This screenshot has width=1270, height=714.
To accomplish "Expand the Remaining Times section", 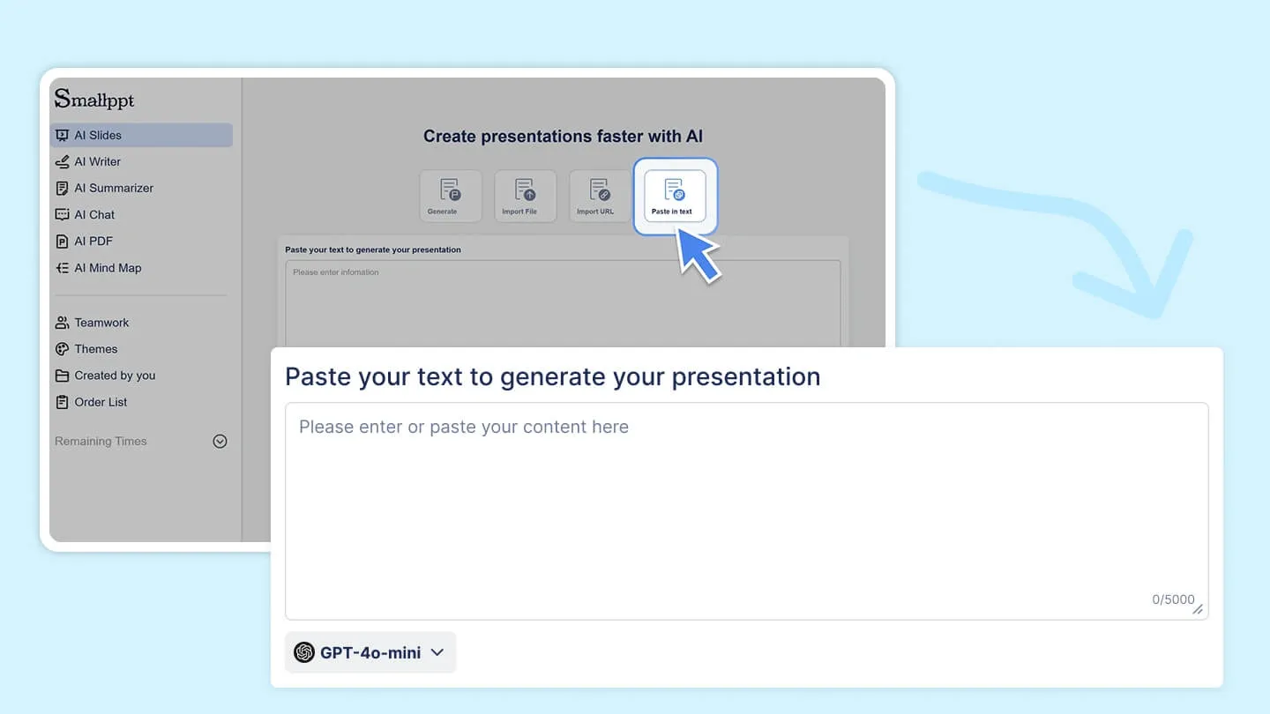I will (220, 441).
